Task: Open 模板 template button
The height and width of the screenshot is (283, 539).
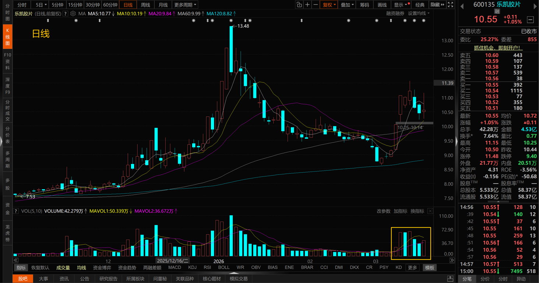Action: [429, 268]
